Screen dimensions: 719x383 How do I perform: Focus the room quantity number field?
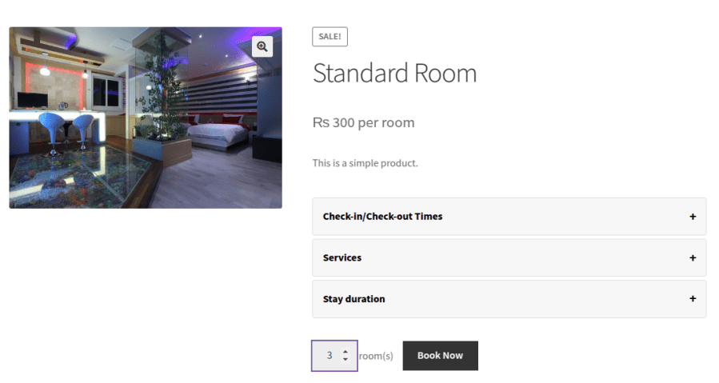click(x=328, y=356)
